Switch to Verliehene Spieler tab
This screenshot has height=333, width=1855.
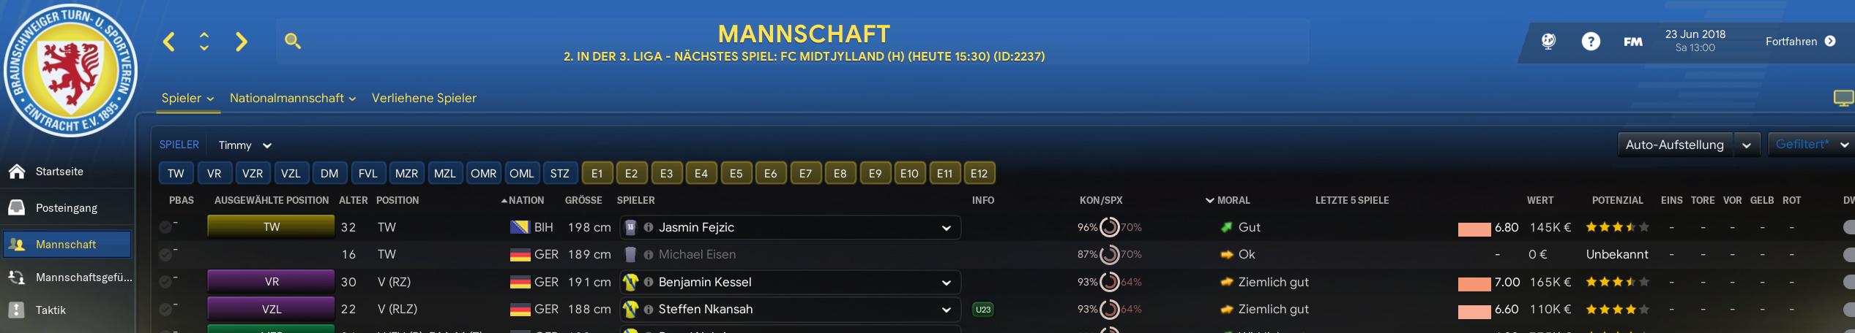pyautogui.click(x=424, y=98)
